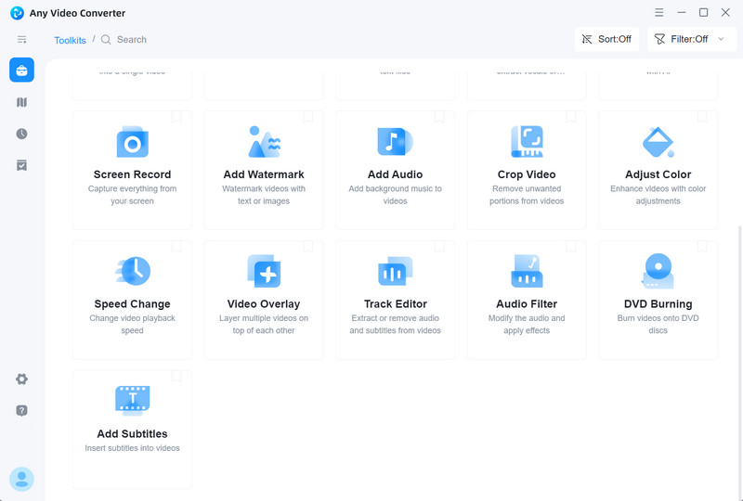Click the Track Editor title
The image size is (743, 501).
click(396, 304)
